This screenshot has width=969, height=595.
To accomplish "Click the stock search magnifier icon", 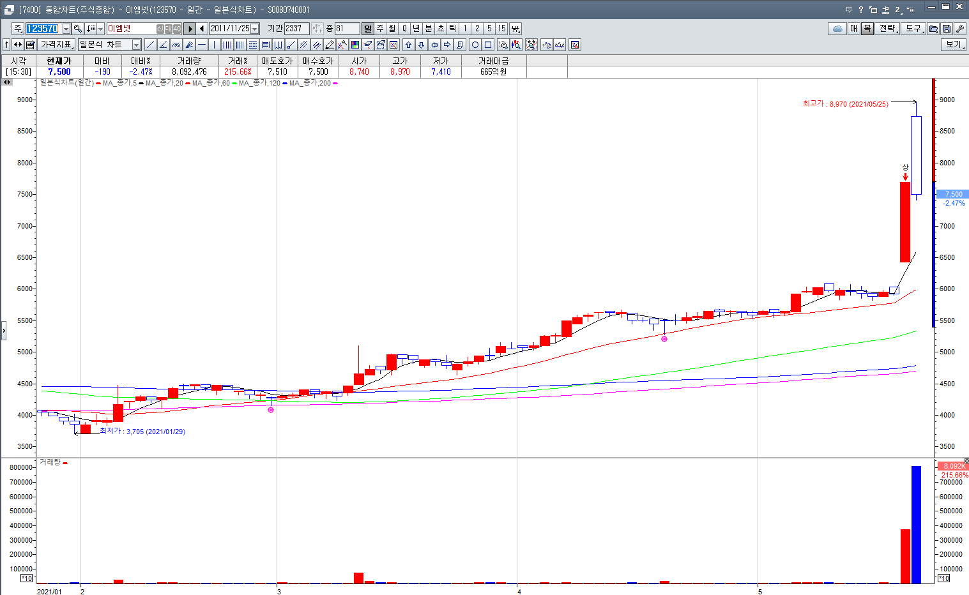I will (77, 29).
